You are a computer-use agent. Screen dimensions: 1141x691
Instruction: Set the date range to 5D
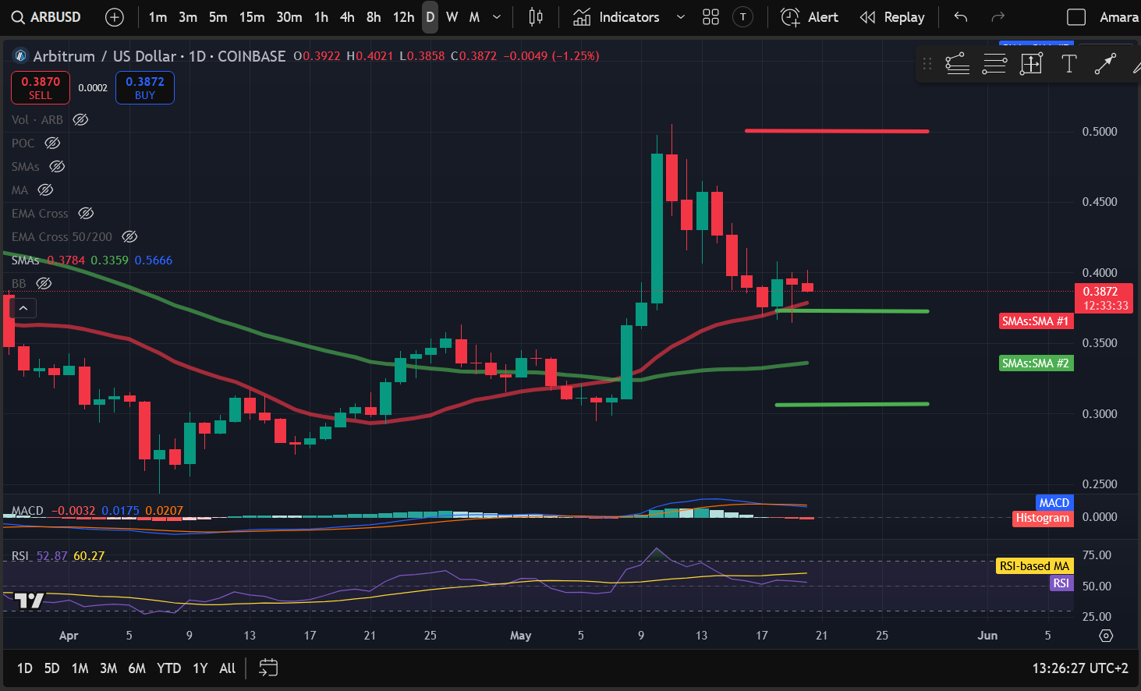pyautogui.click(x=51, y=668)
